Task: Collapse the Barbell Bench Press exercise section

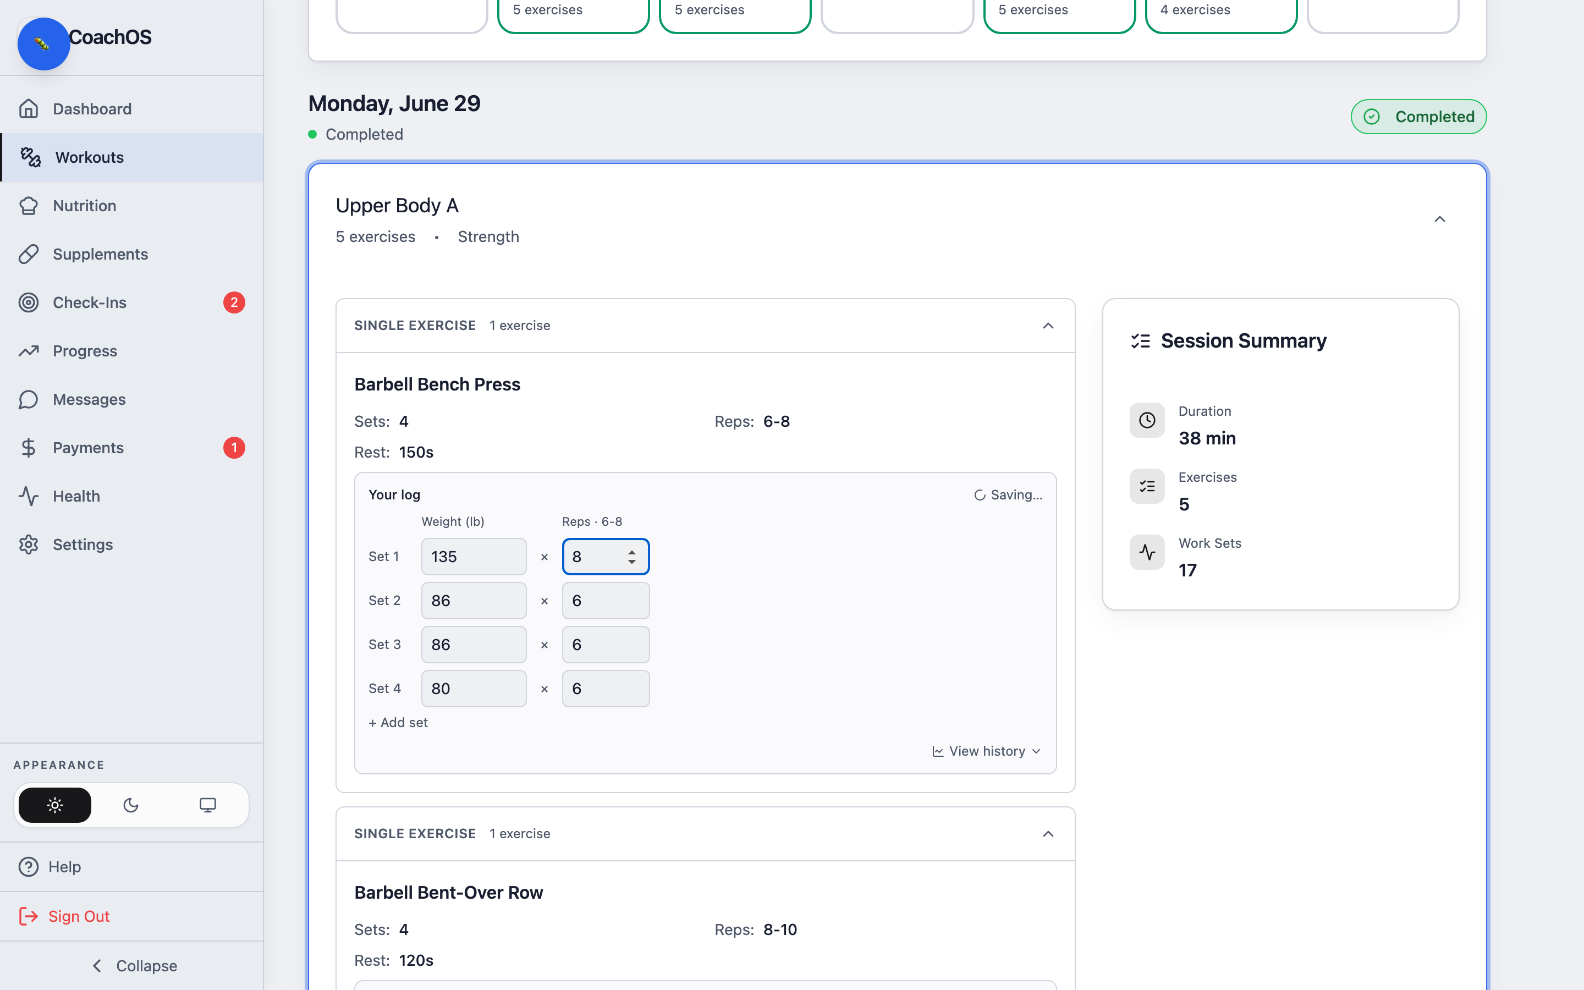Action: (1049, 326)
